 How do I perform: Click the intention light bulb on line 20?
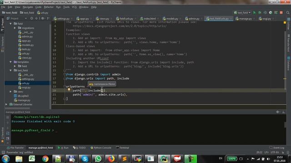[69, 90]
